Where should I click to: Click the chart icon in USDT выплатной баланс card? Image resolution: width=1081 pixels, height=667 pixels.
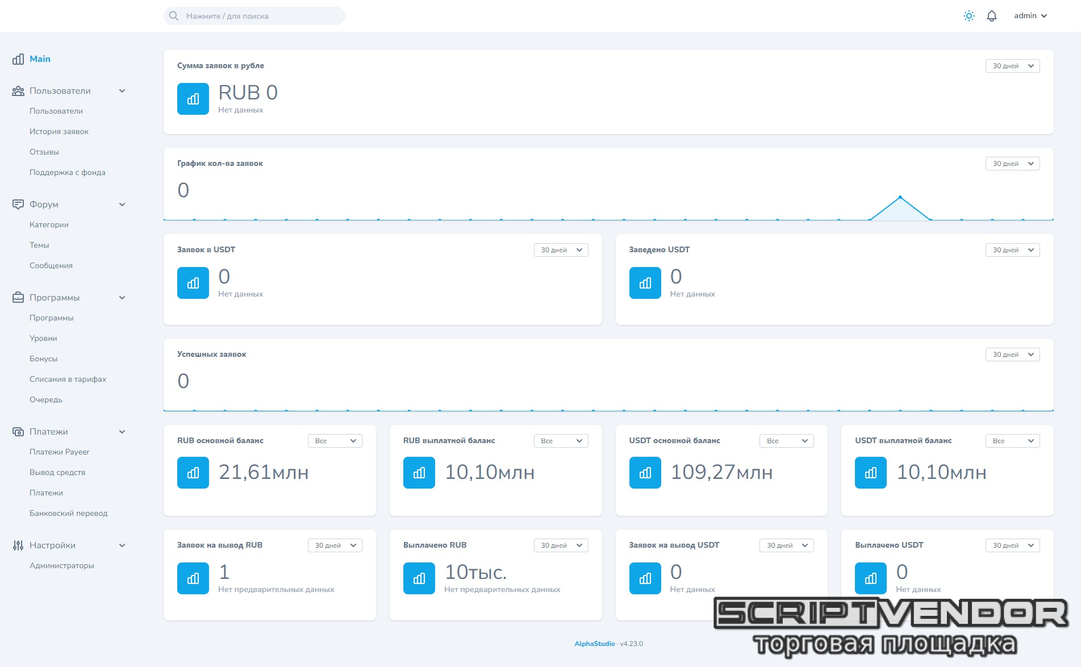click(871, 473)
